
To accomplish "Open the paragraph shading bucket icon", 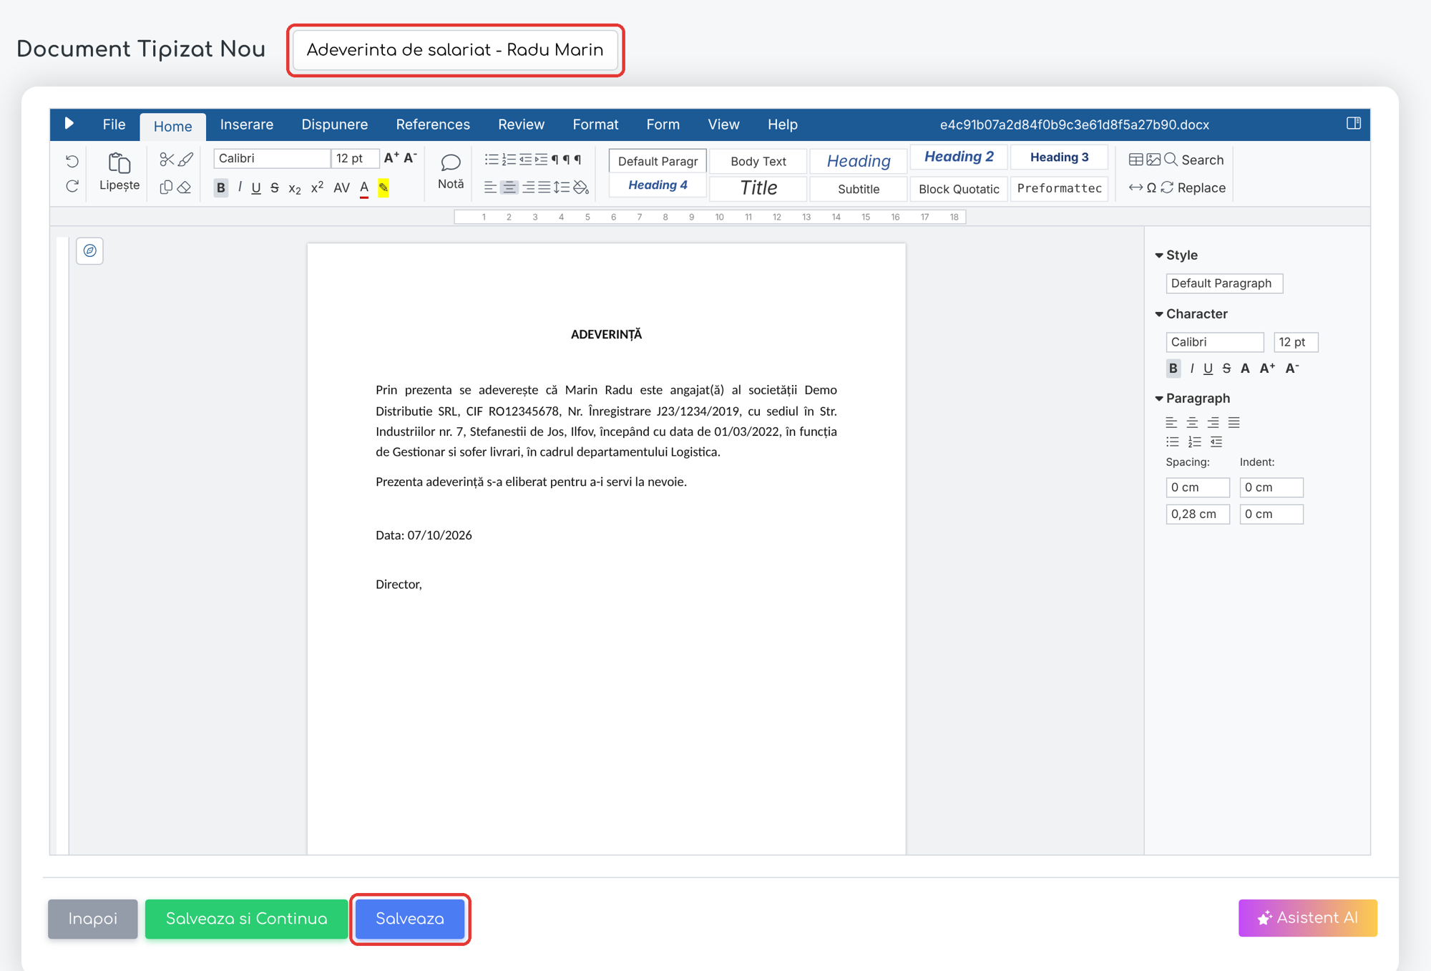I will [x=581, y=187].
